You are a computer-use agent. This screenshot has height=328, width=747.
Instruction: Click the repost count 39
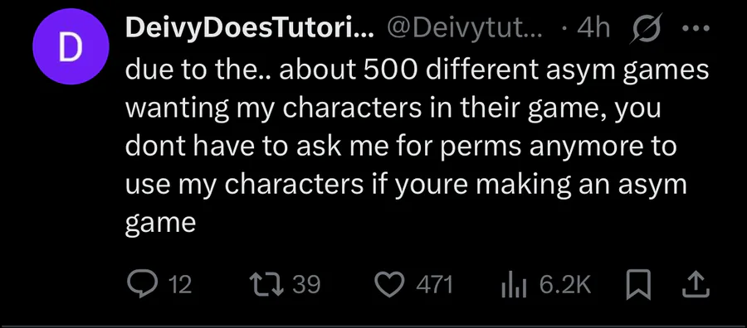click(305, 285)
